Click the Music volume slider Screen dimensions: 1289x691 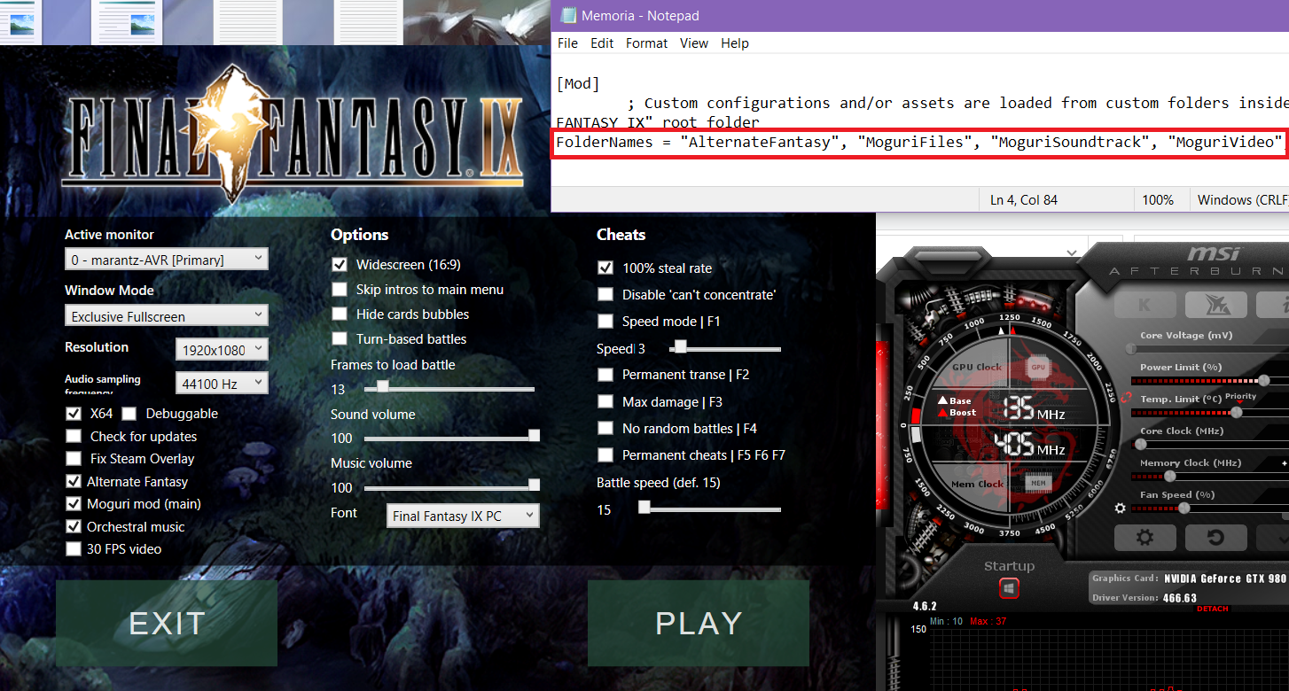pos(451,486)
